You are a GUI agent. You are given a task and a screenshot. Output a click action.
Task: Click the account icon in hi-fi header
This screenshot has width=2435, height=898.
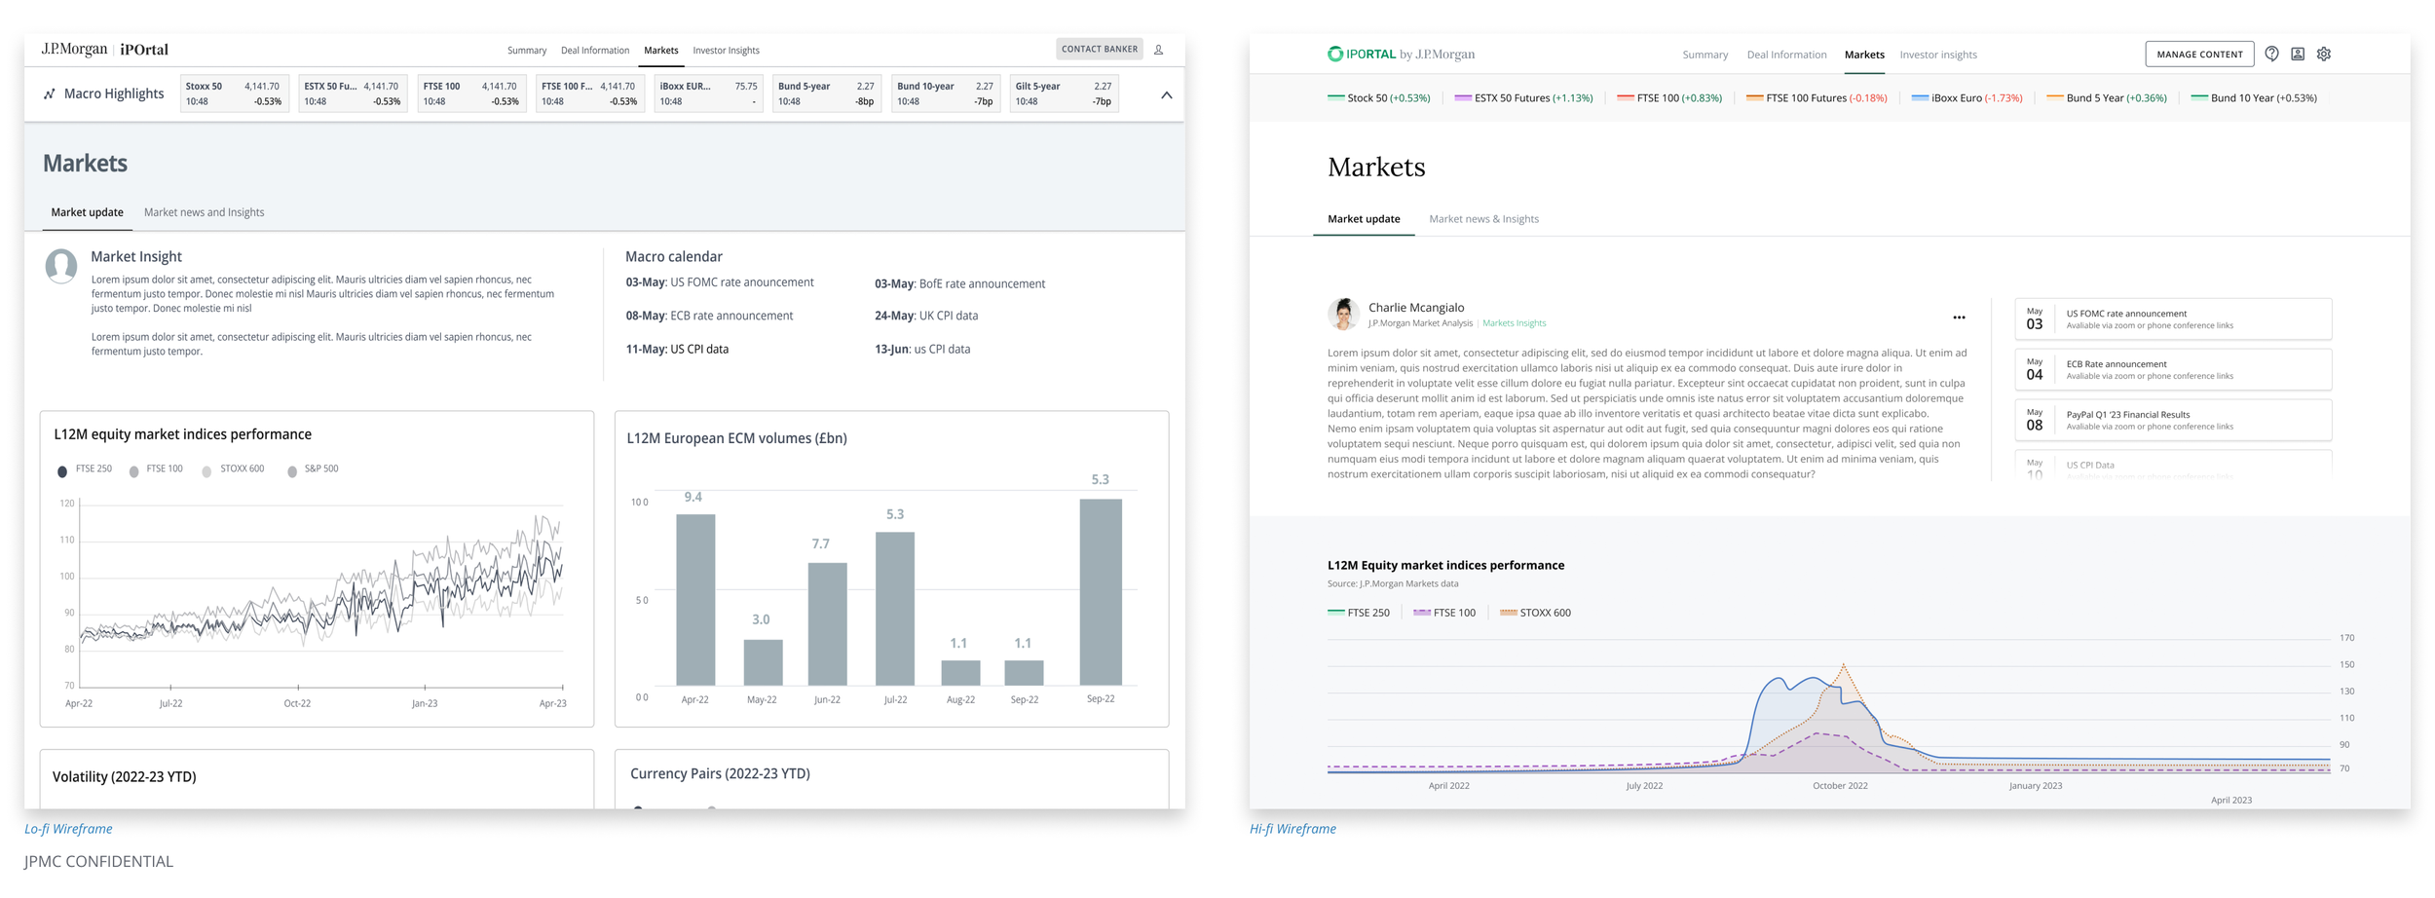pos(2297,55)
